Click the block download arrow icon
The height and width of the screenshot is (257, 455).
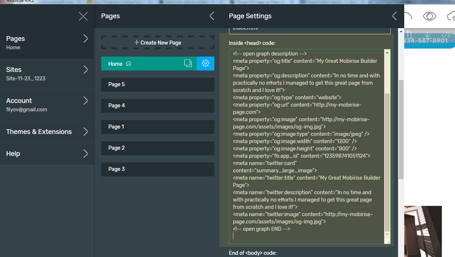click(x=428, y=35)
